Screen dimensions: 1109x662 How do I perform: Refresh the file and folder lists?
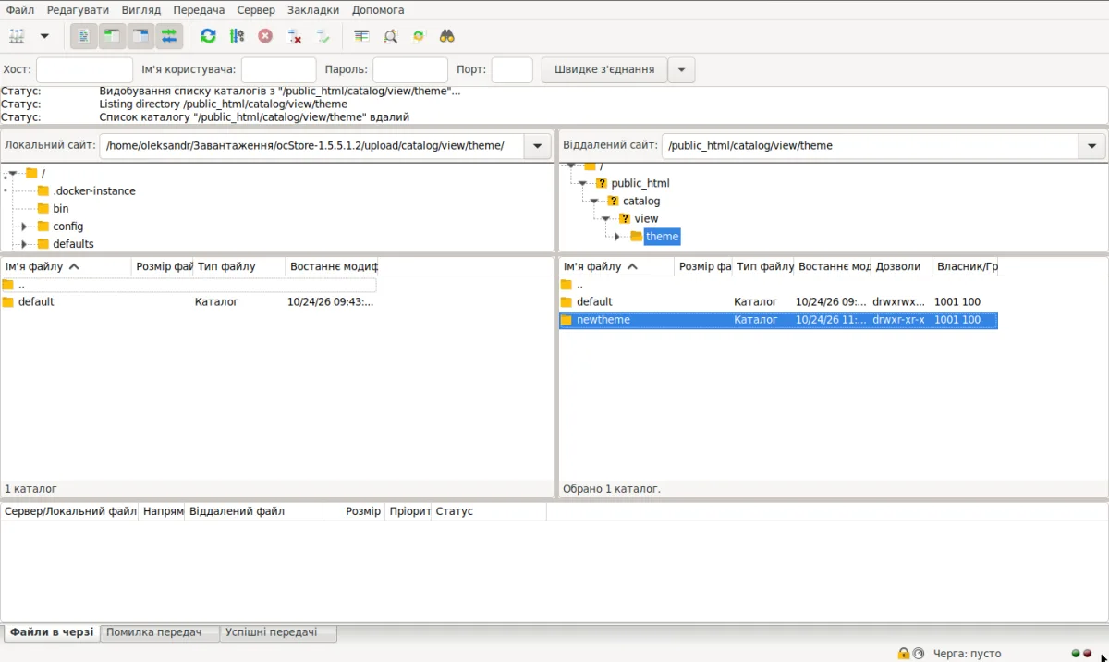point(208,36)
